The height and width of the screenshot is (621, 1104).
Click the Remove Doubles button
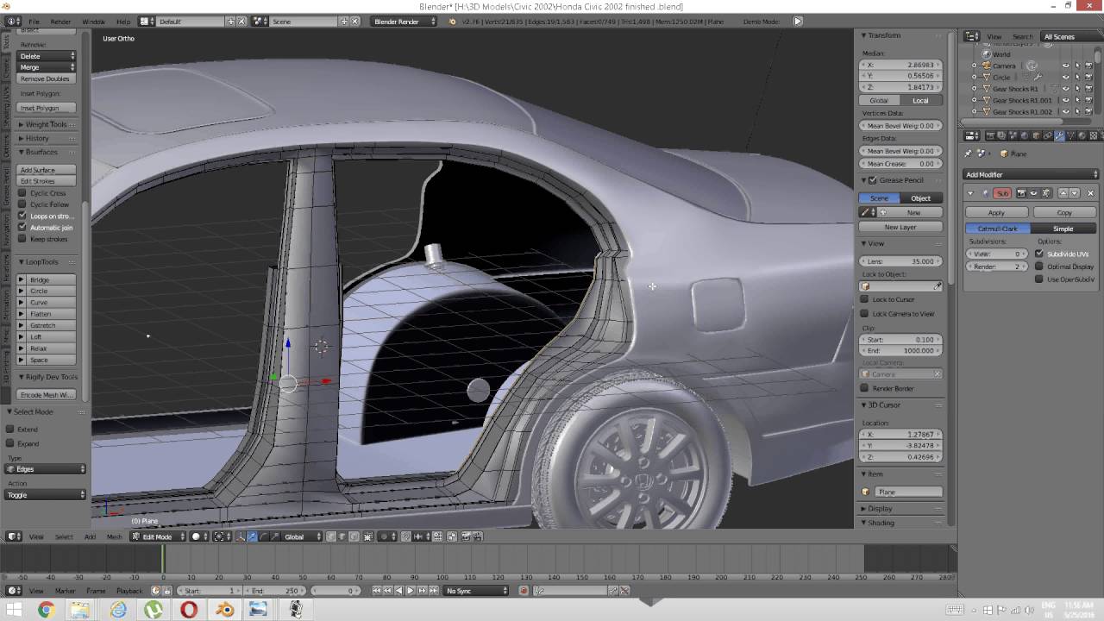(x=46, y=78)
